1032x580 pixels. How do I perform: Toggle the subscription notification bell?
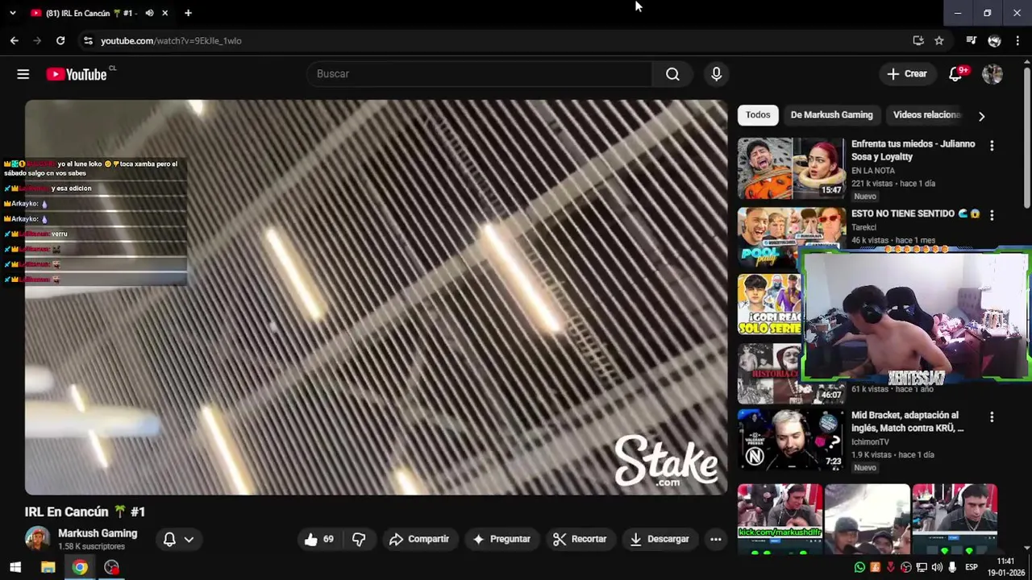click(169, 539)
